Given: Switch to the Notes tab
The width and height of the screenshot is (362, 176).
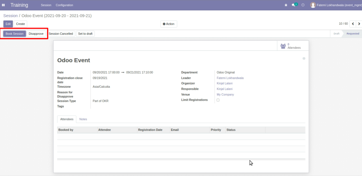Looking at the screenshot, I should [x=83, y=119].
